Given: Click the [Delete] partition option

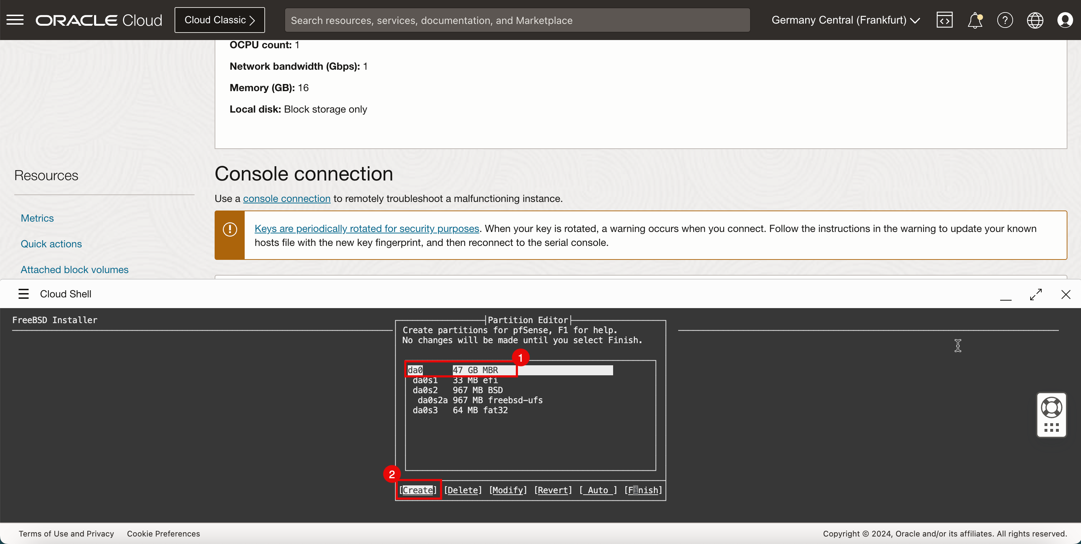Looking at the screenshot, I should 463,490.
